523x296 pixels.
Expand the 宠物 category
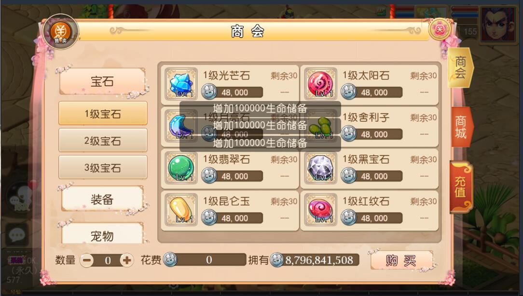(x=102, y=235)
